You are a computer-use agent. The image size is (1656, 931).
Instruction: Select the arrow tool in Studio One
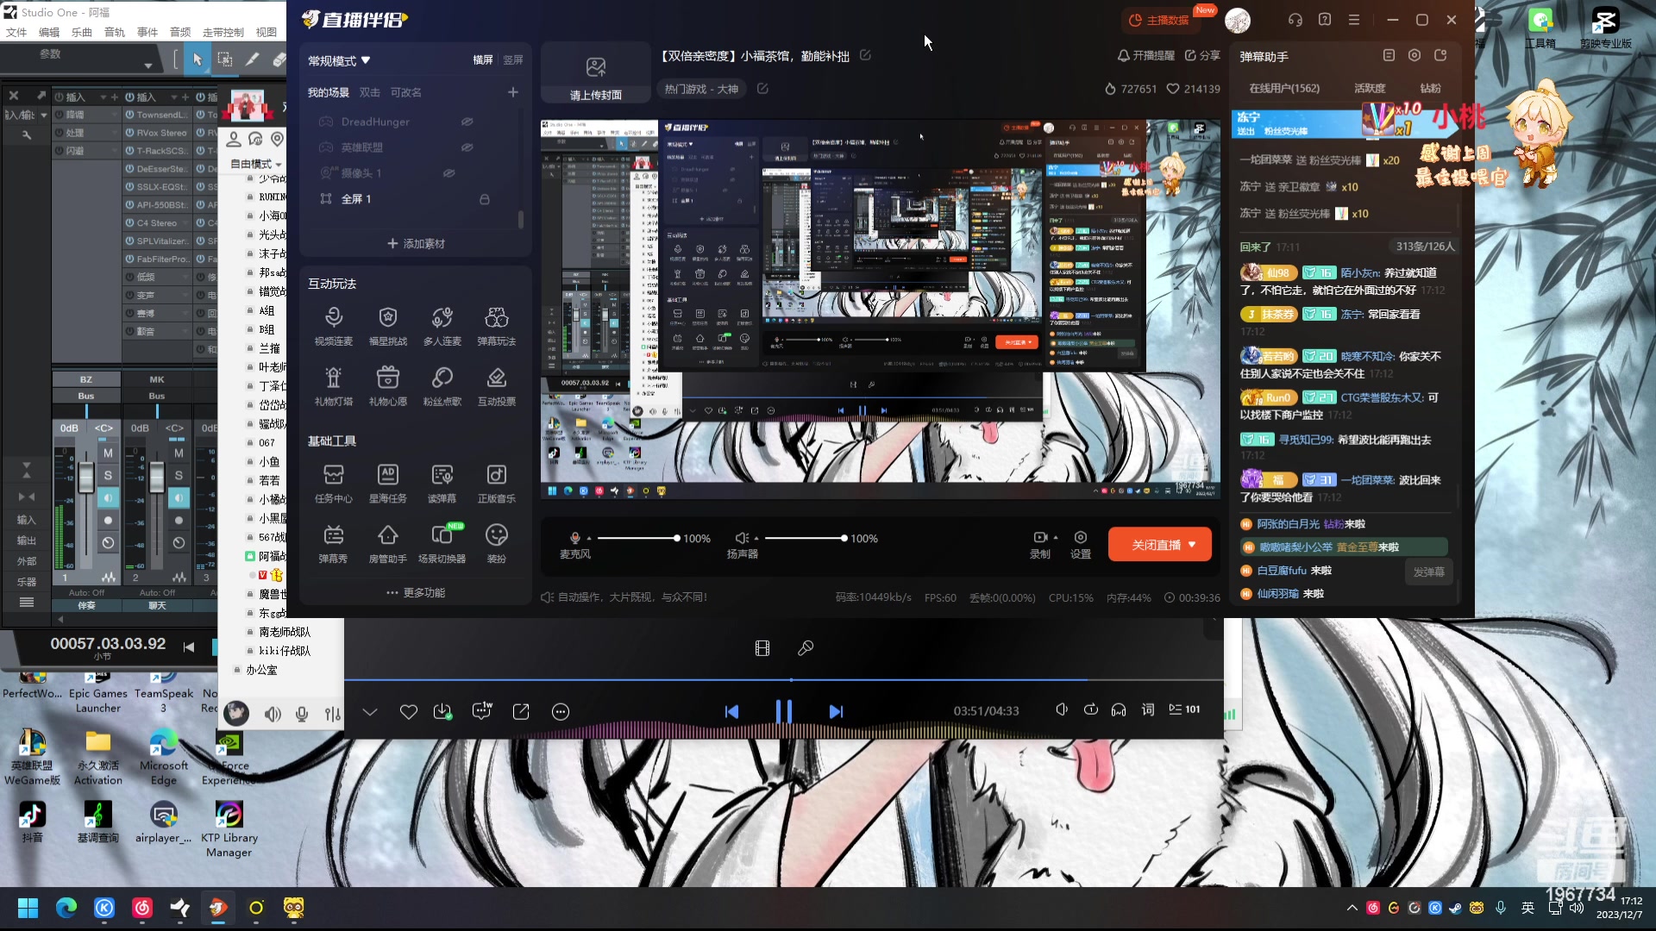(x=198, y=59)
